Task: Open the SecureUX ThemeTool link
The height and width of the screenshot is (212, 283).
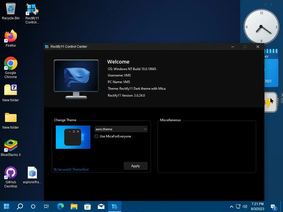Action: [71, 169]
